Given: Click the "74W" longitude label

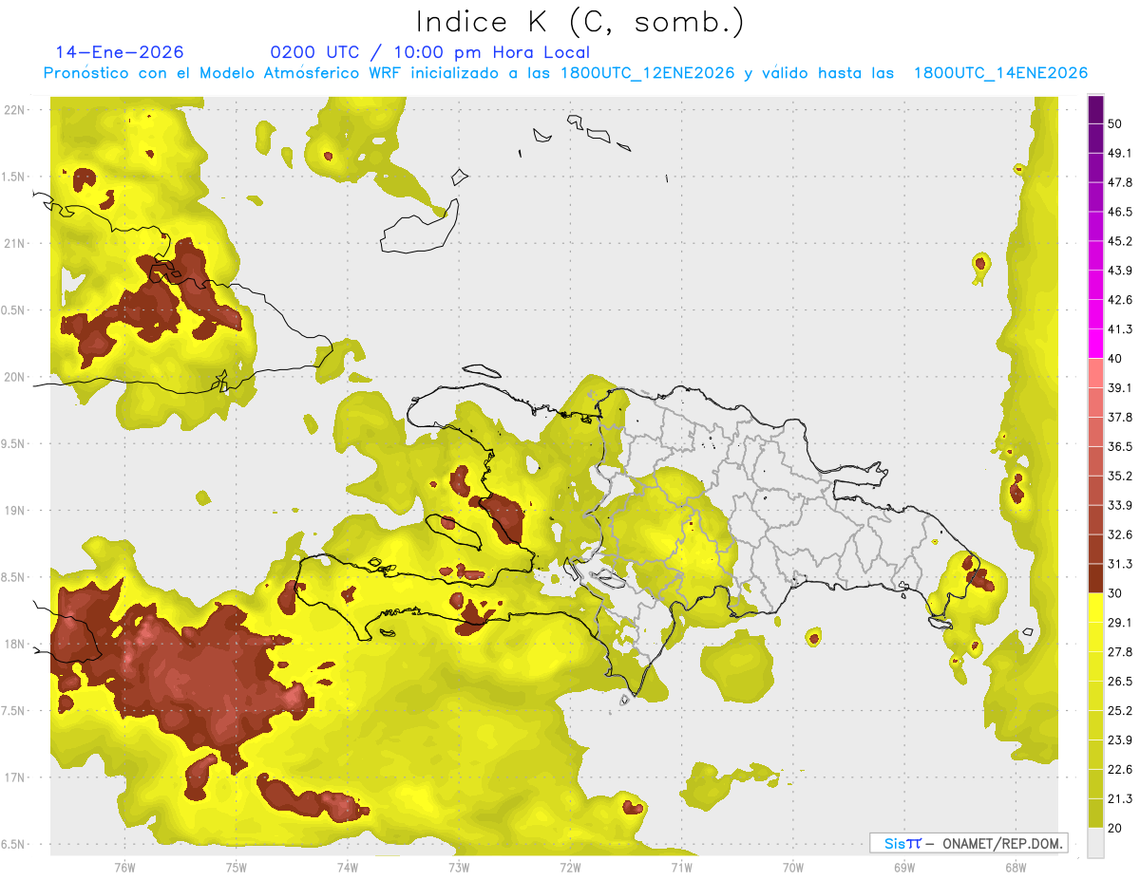Looking at the screenshot, I should 348,867.
